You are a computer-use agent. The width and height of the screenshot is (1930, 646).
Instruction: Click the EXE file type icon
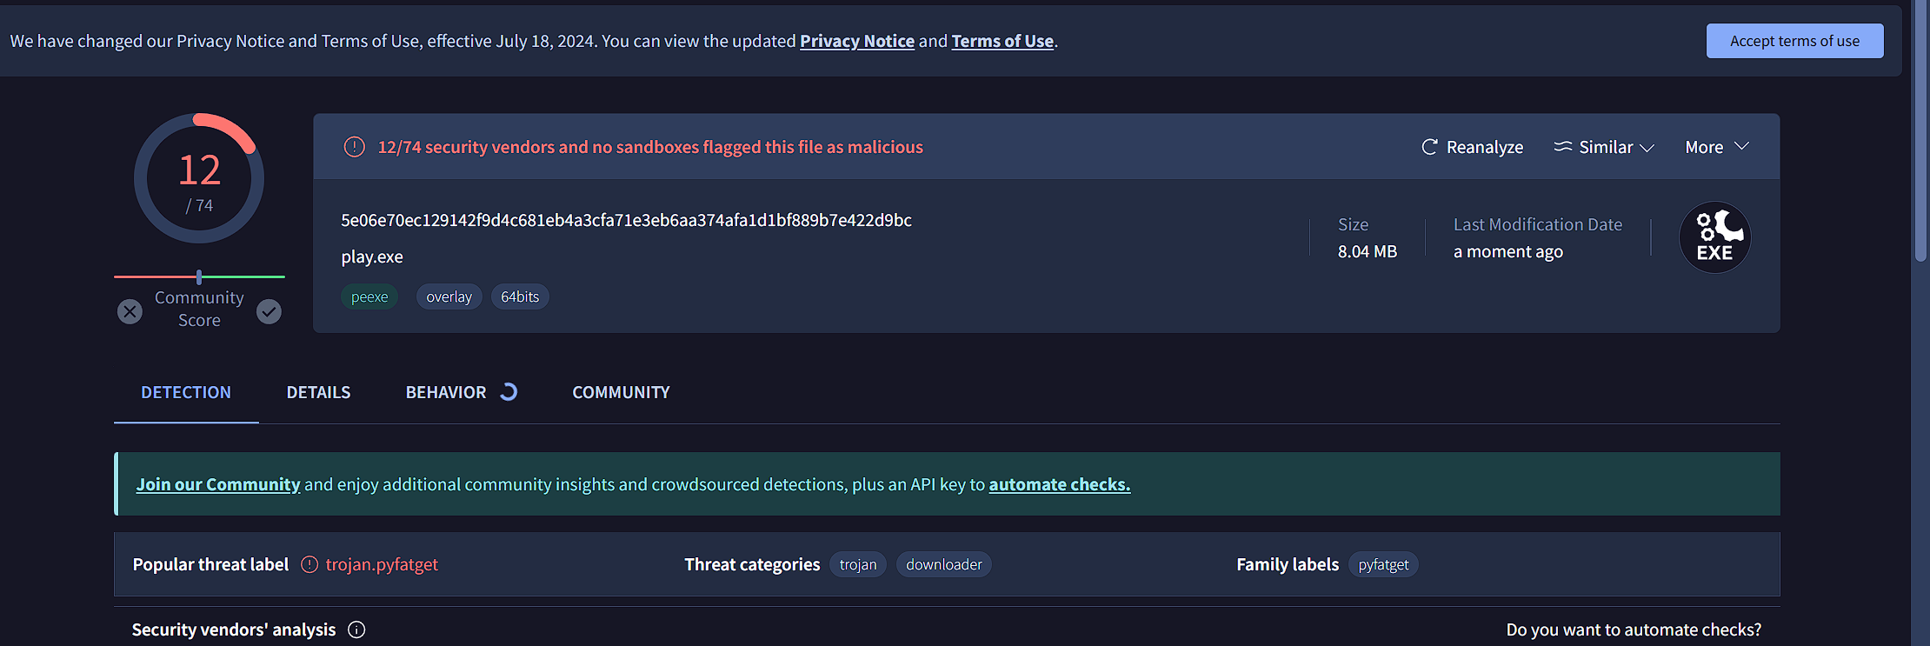[x=1714, y=237]
